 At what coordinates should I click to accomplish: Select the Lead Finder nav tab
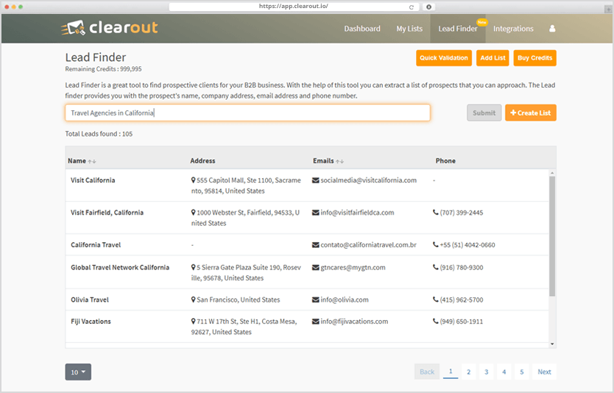458,29
